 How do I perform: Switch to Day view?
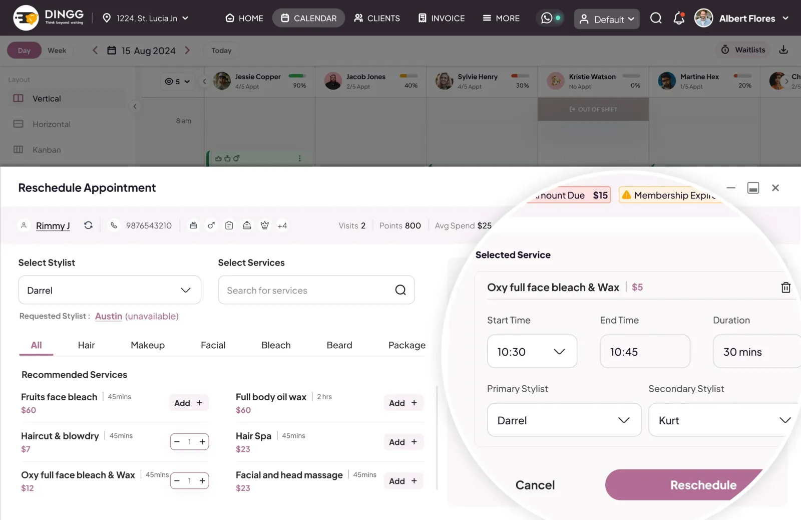[24, 50]
